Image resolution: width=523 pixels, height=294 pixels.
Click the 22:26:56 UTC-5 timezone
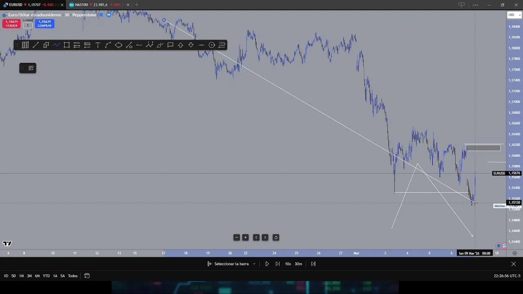[507, 276]
